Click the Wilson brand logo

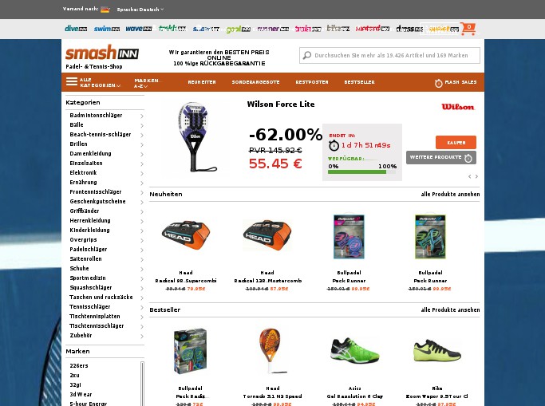(458, 107)
